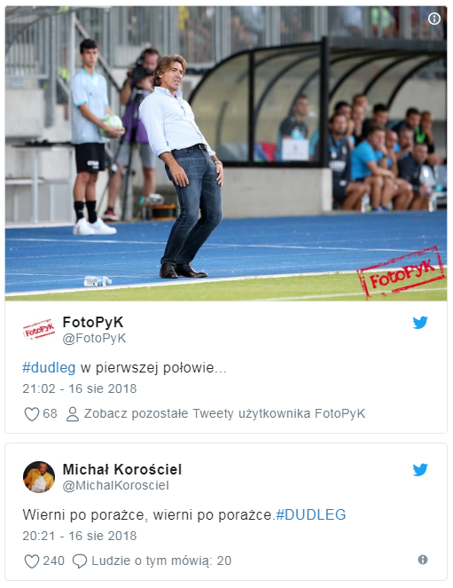Visit the @FotoPyK handle
453x588 pixels.
94,338
